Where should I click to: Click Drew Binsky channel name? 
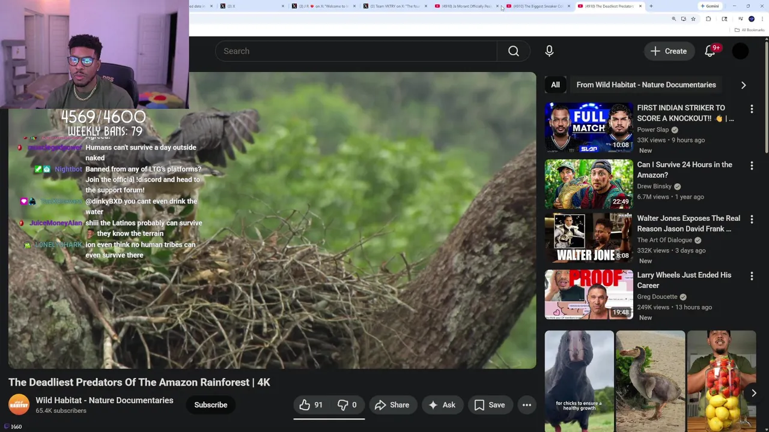[654, 186]
